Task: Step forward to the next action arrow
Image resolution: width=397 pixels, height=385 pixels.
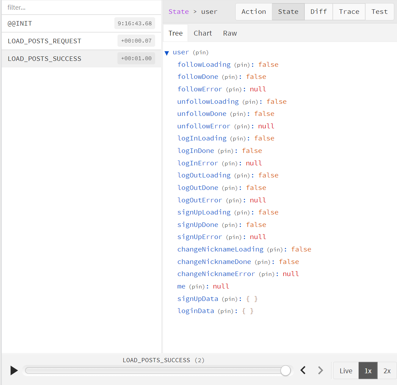Action: [320, 370]
